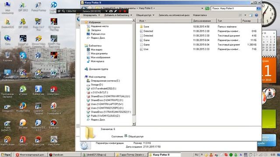
Task: Go back with the Explorer back arrow
Action: [84, 8]
